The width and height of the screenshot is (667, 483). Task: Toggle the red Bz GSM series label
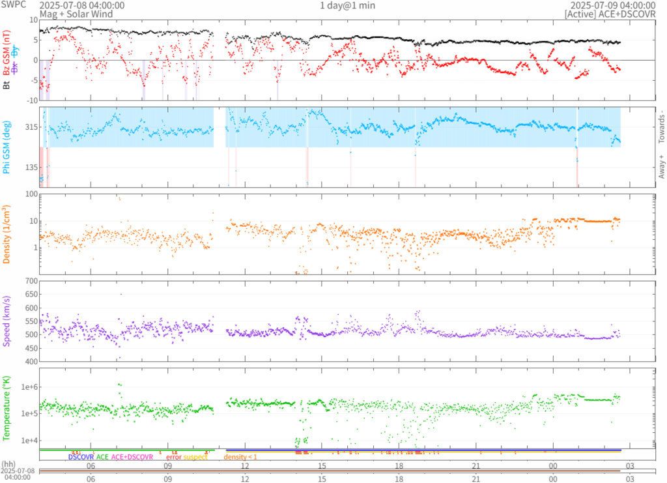click(x=7, y=53)
